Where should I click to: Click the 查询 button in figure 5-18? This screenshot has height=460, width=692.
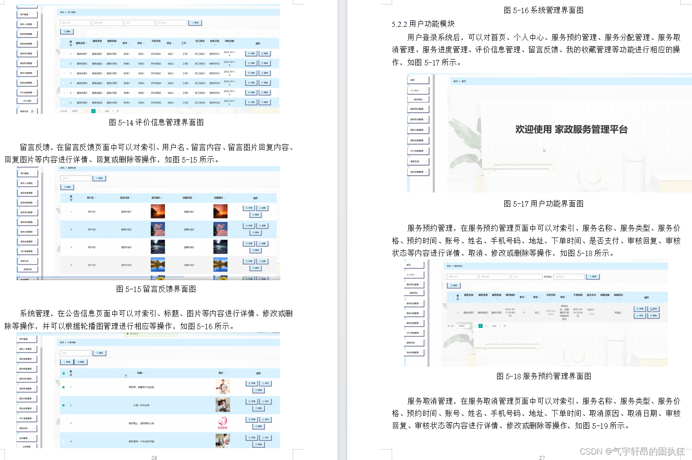(593, 277)
